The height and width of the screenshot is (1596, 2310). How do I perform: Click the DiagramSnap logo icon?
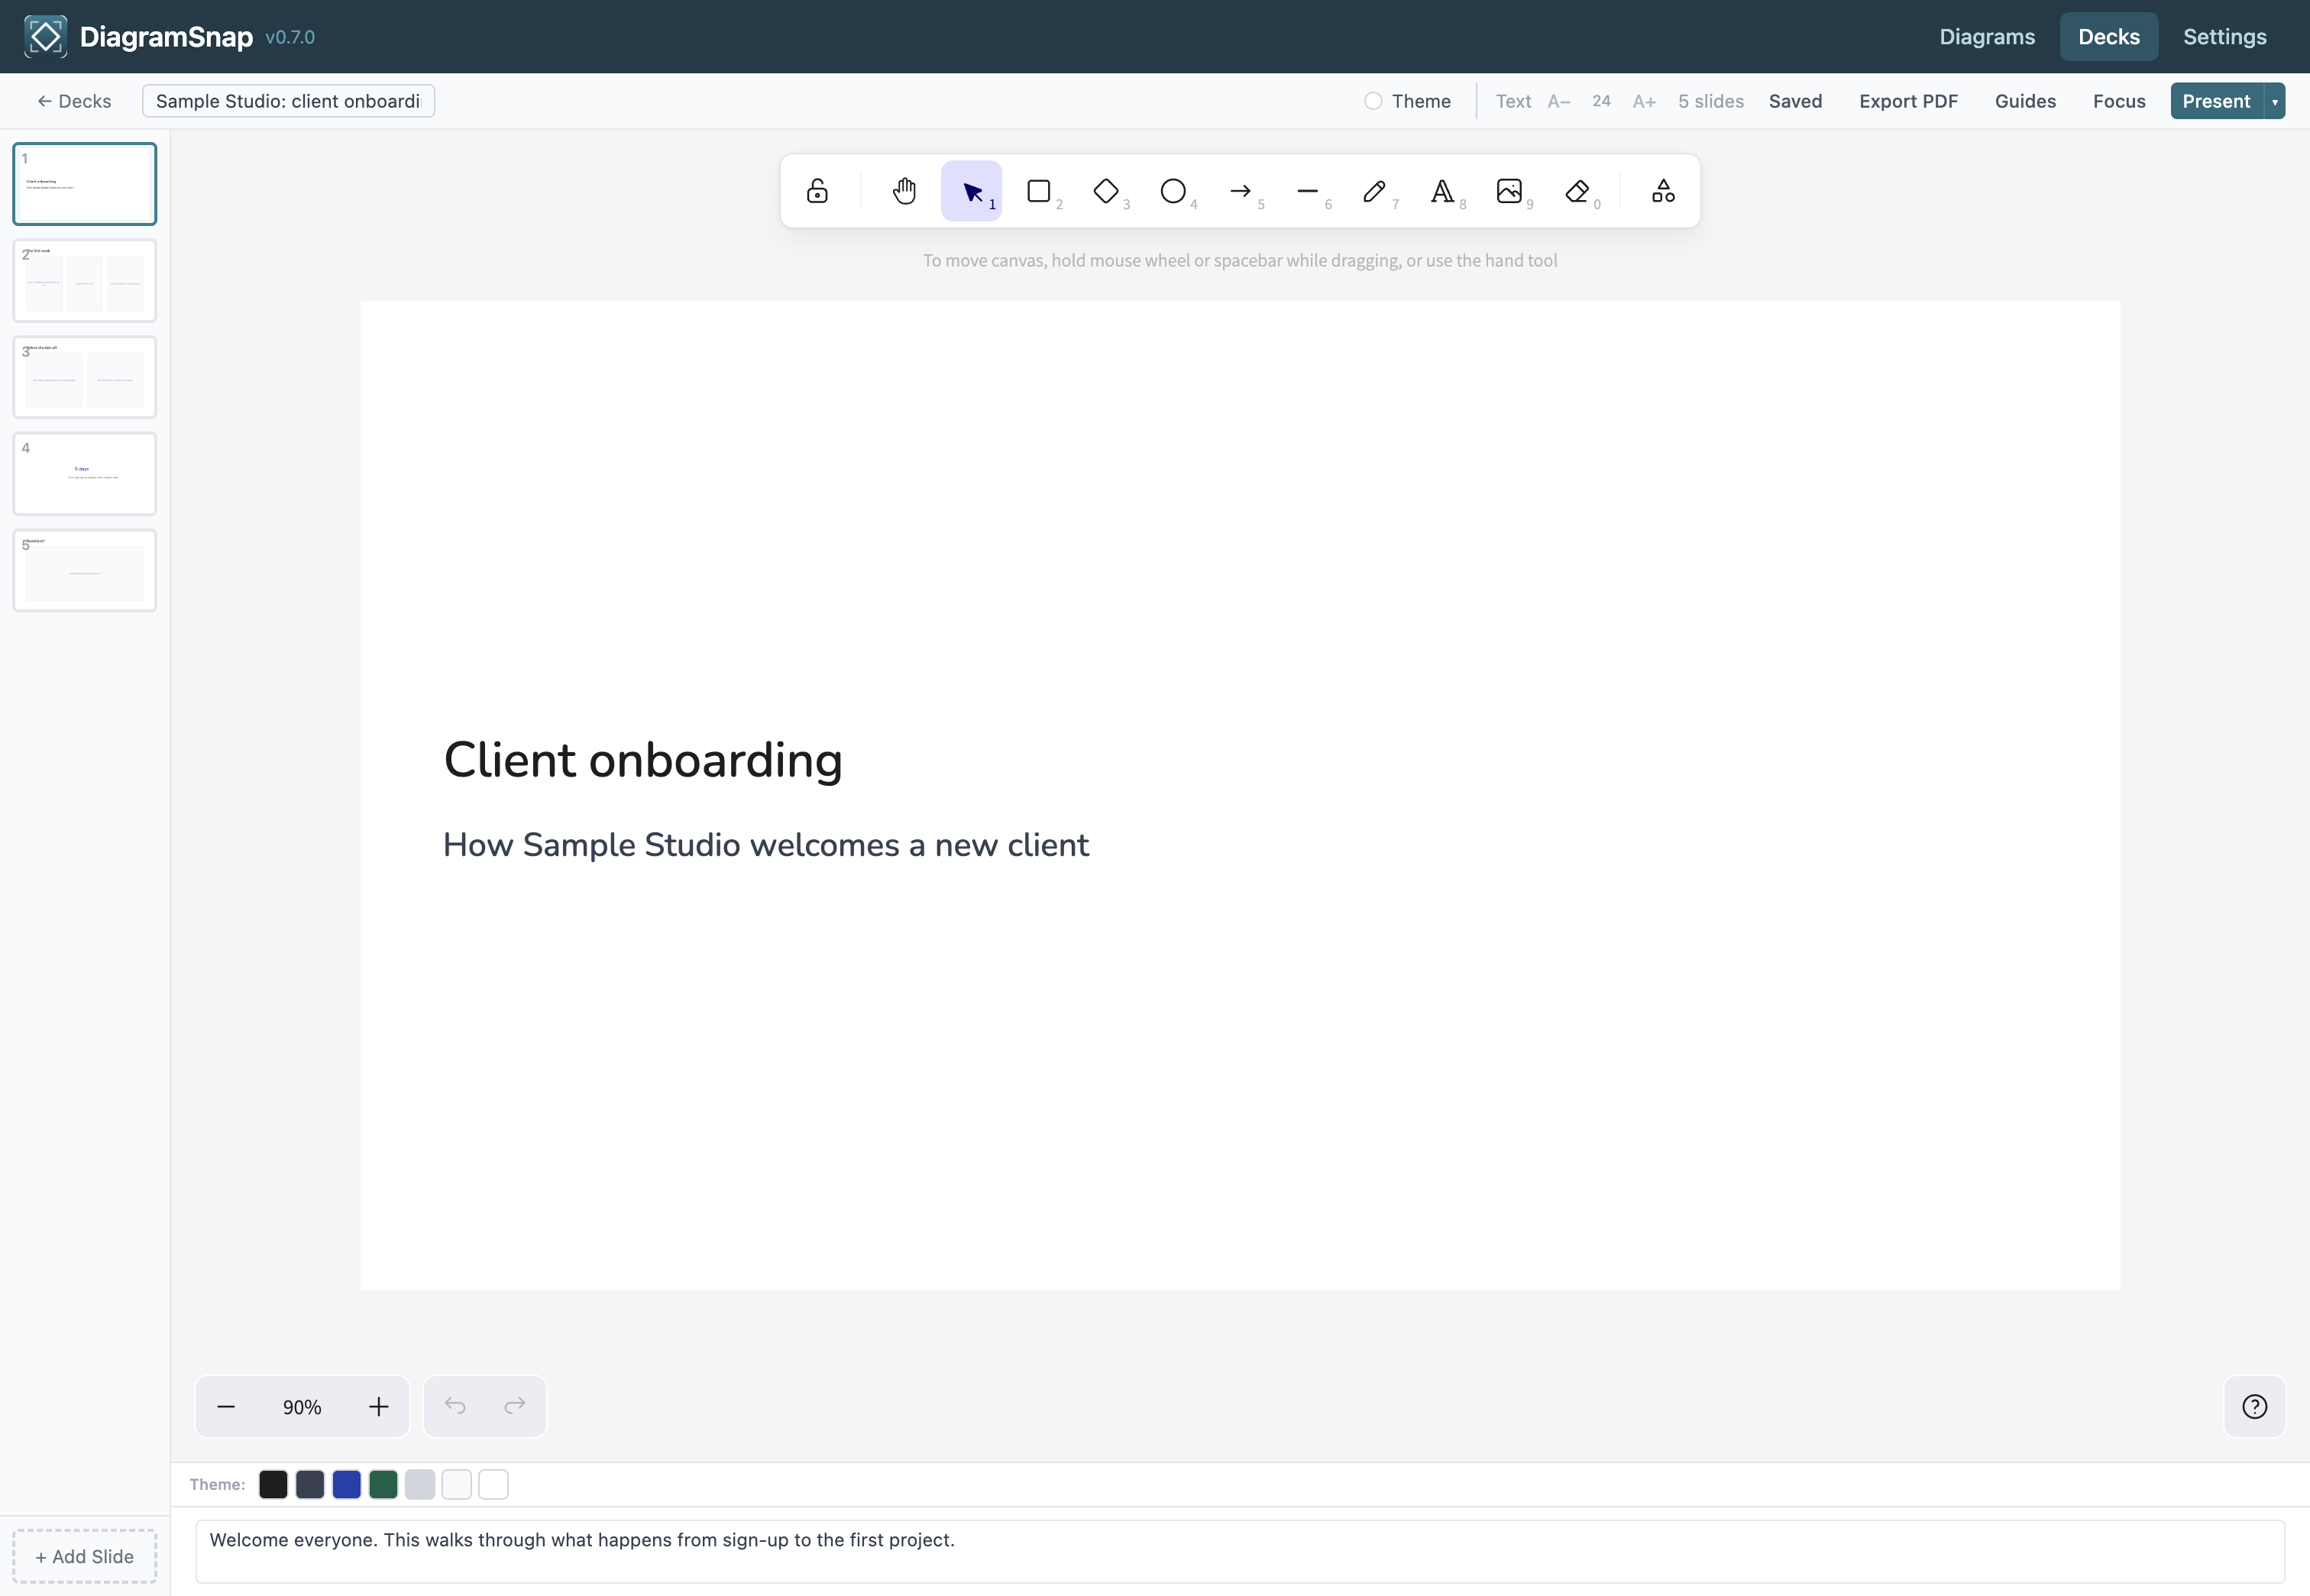[45, 37]
